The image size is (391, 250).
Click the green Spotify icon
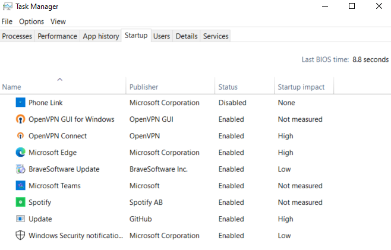pos(20,202)
